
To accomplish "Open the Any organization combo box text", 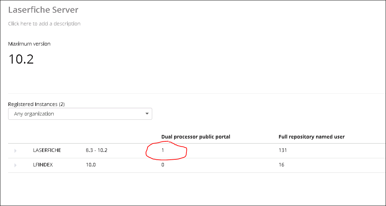I will pos(34,114).
